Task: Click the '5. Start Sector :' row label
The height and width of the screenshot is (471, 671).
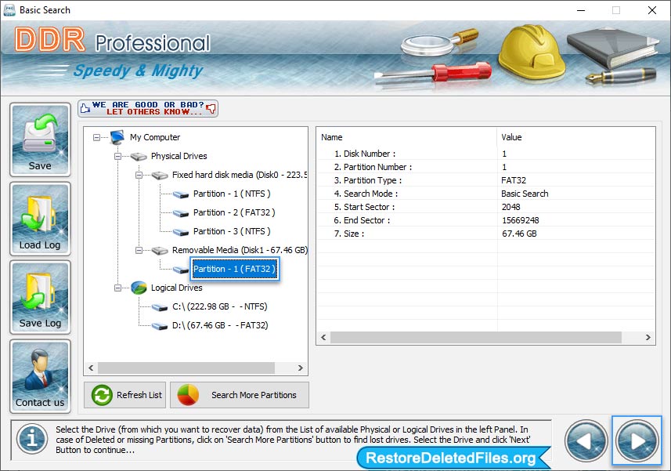Action: tap(364, 207)
